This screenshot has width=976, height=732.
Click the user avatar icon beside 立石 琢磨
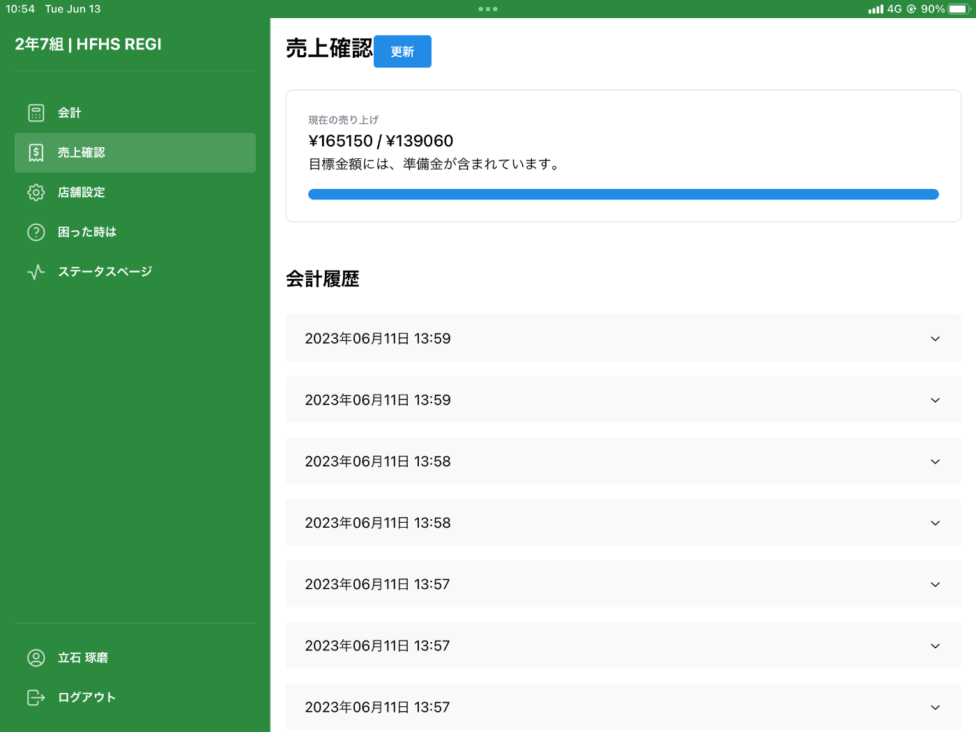click(x=36, y=657)
